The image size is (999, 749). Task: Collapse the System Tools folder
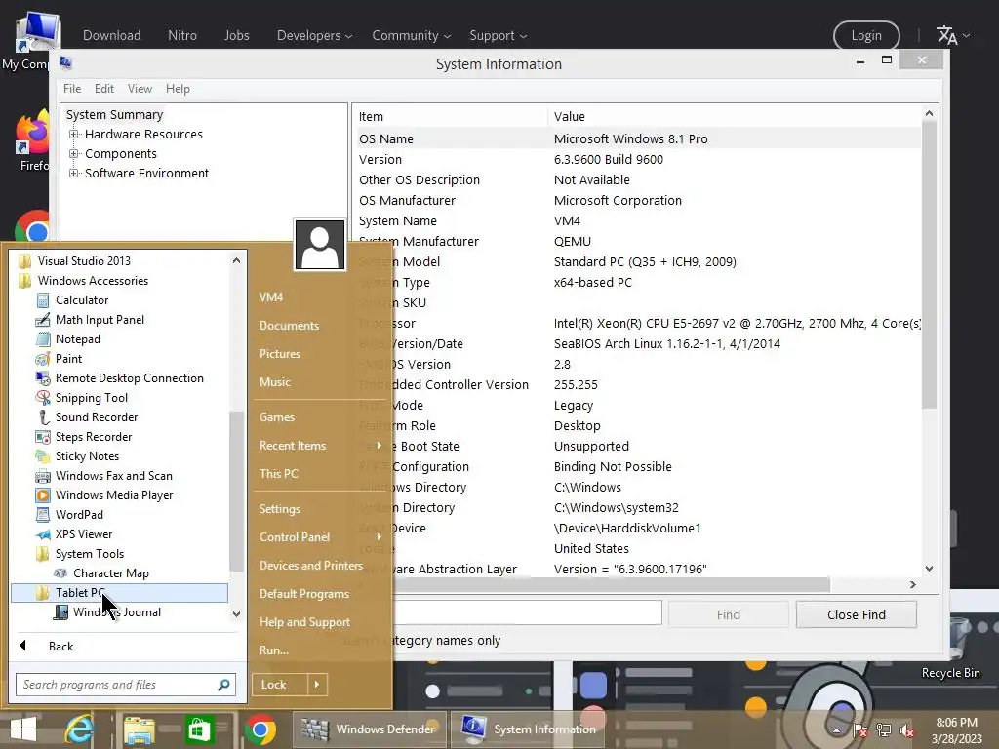(x=89, y=554)
